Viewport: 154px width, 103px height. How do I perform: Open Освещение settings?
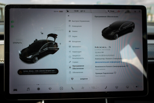[x=75, y=26]
